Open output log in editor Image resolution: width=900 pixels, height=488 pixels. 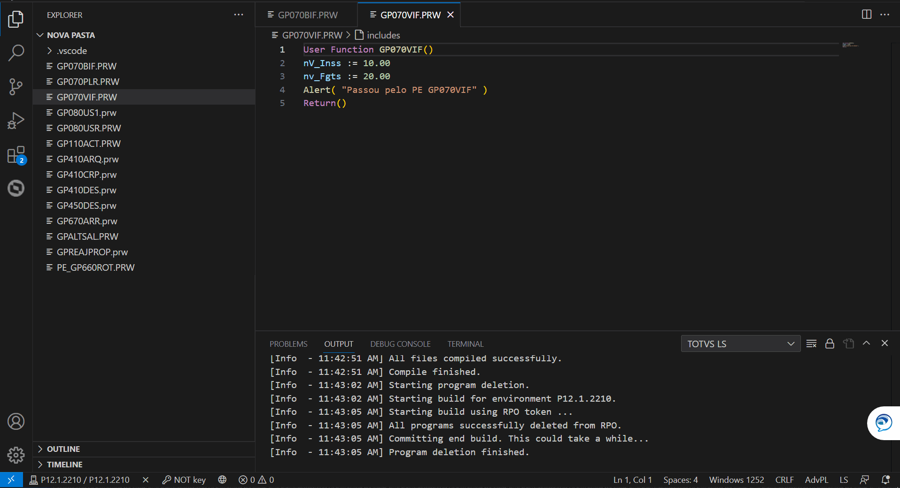click(848, 343)
